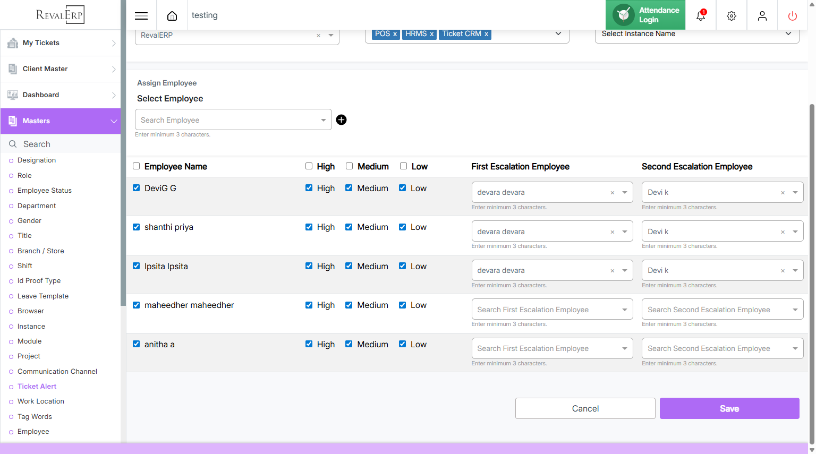Viewport: 816px width, 454px height.
Task: Click plus icon to add employee
Action: point(342,120)
